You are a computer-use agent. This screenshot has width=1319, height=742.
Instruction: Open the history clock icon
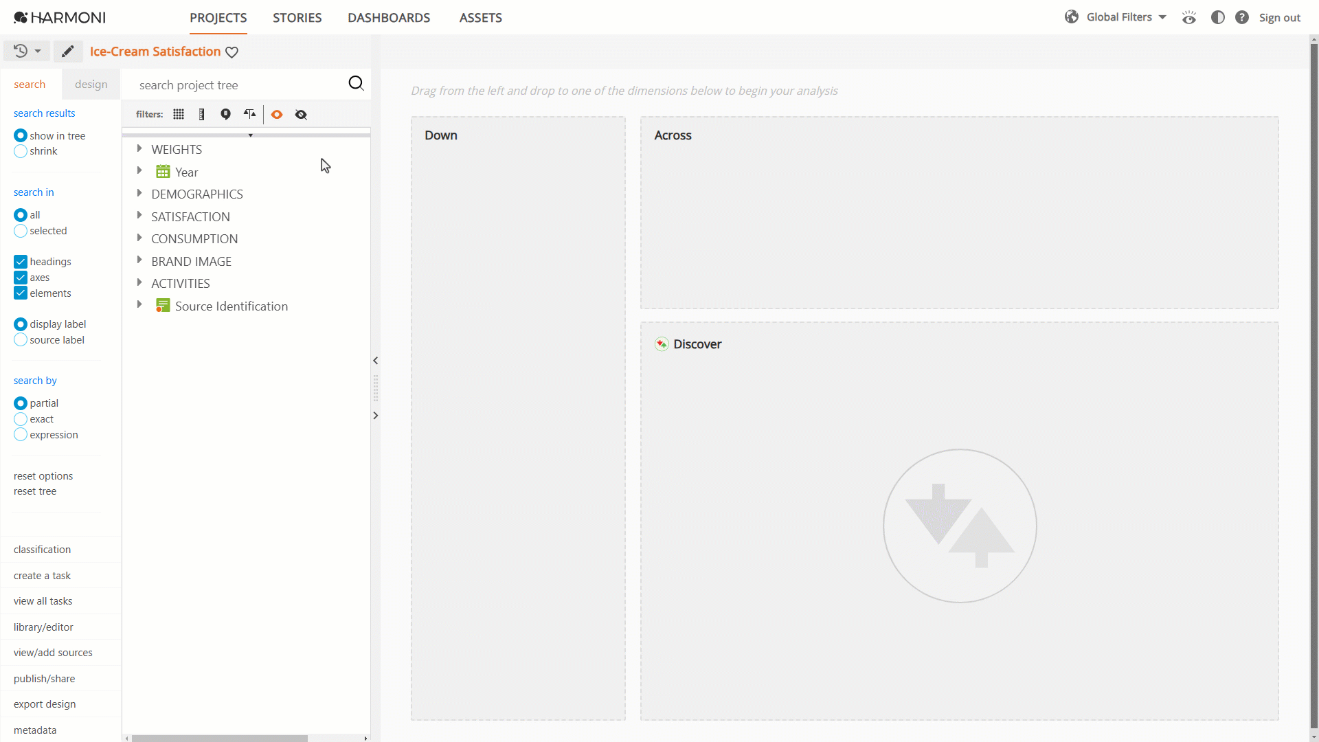(x=21, y=51)
